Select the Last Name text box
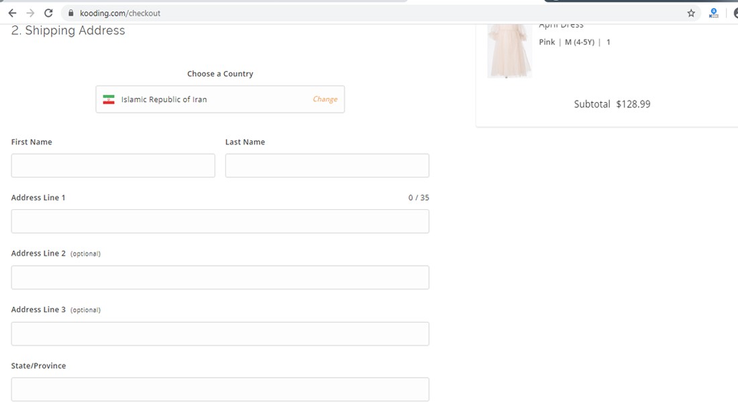Screen dimensions: 738x416 click(x=327, y=166)
